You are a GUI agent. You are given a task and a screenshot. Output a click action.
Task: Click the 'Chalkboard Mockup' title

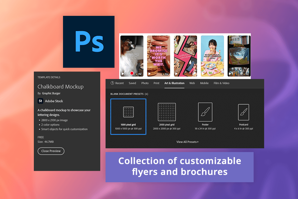61,87
